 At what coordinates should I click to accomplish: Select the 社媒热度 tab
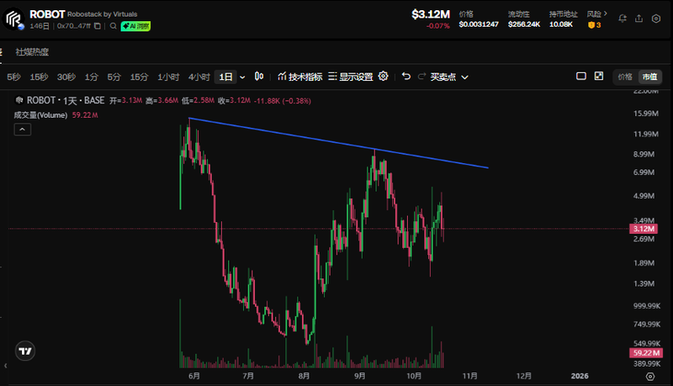(x=32, y=51)
